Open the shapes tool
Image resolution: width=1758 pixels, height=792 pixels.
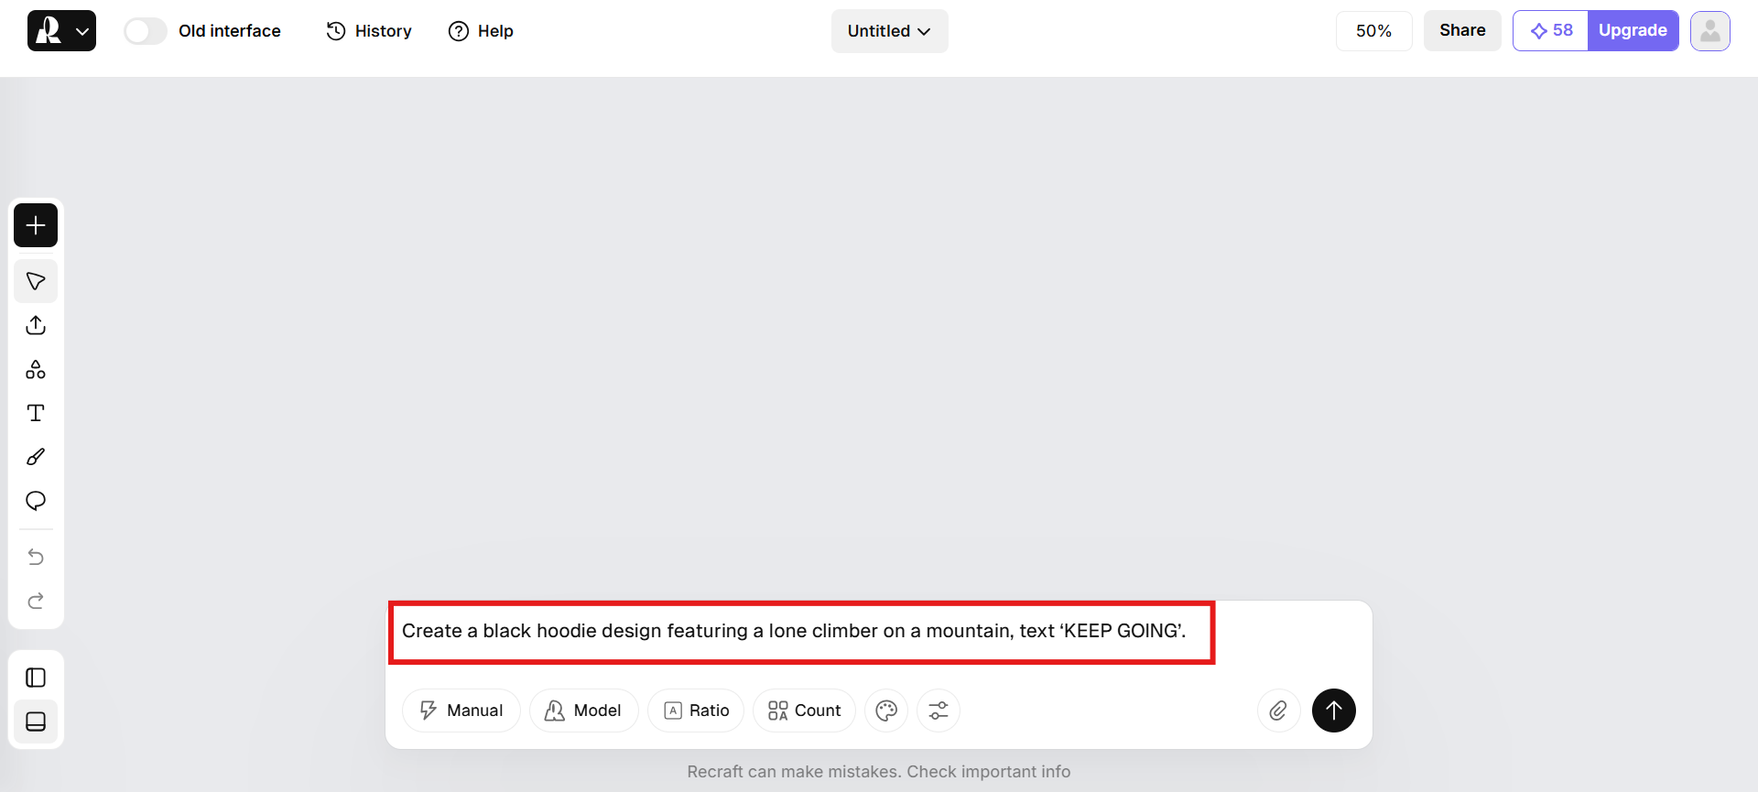click(36, 369)
